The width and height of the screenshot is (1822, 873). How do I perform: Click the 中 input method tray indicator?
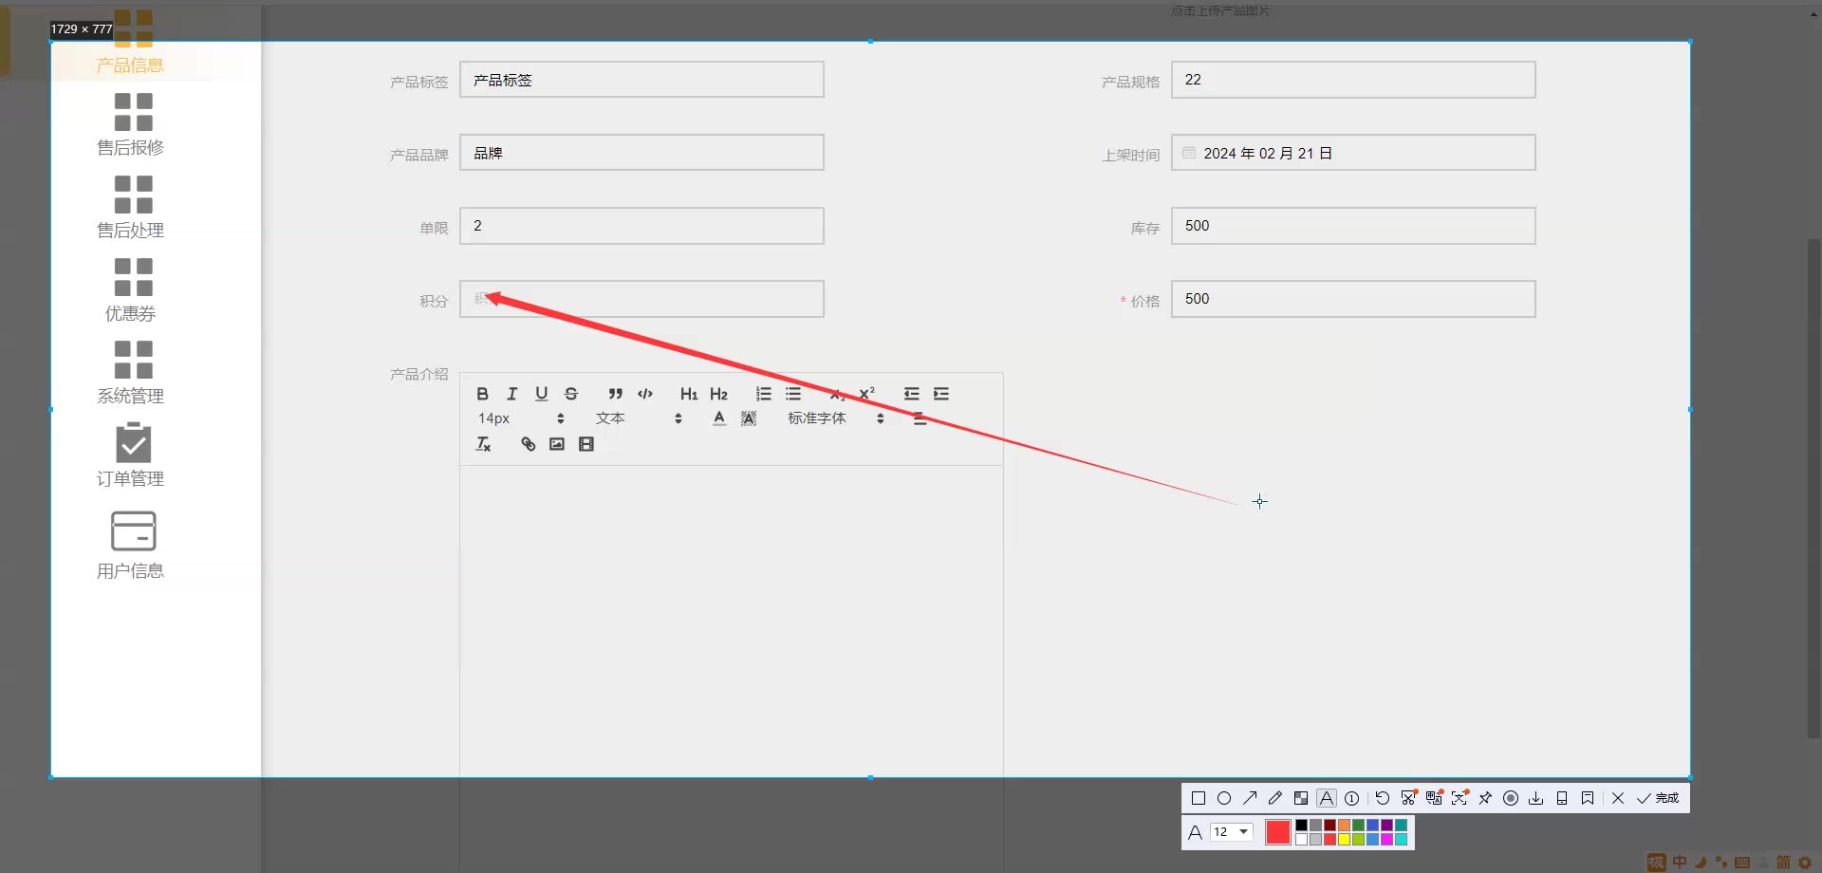1680,862
